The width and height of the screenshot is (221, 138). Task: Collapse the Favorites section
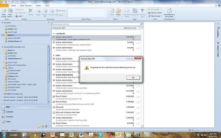(2, 22)
